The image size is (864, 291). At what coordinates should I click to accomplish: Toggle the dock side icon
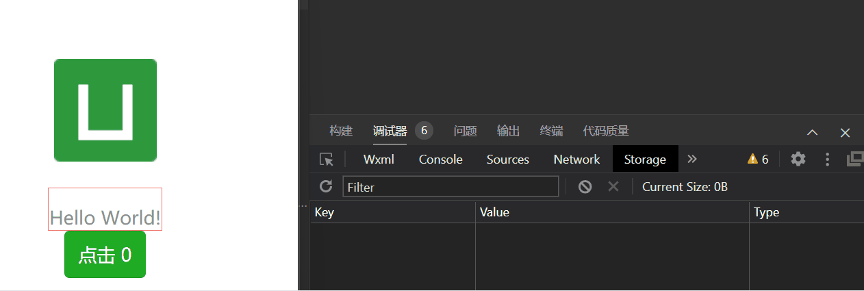855,159
